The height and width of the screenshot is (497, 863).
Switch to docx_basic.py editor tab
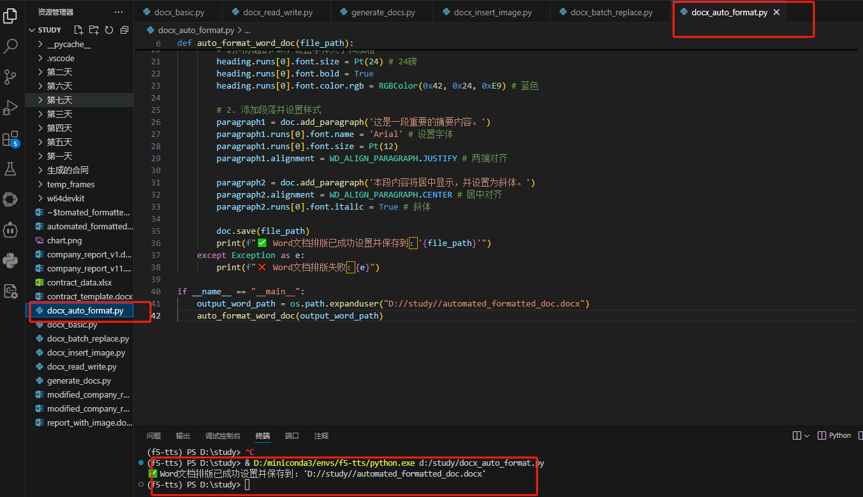179,12
